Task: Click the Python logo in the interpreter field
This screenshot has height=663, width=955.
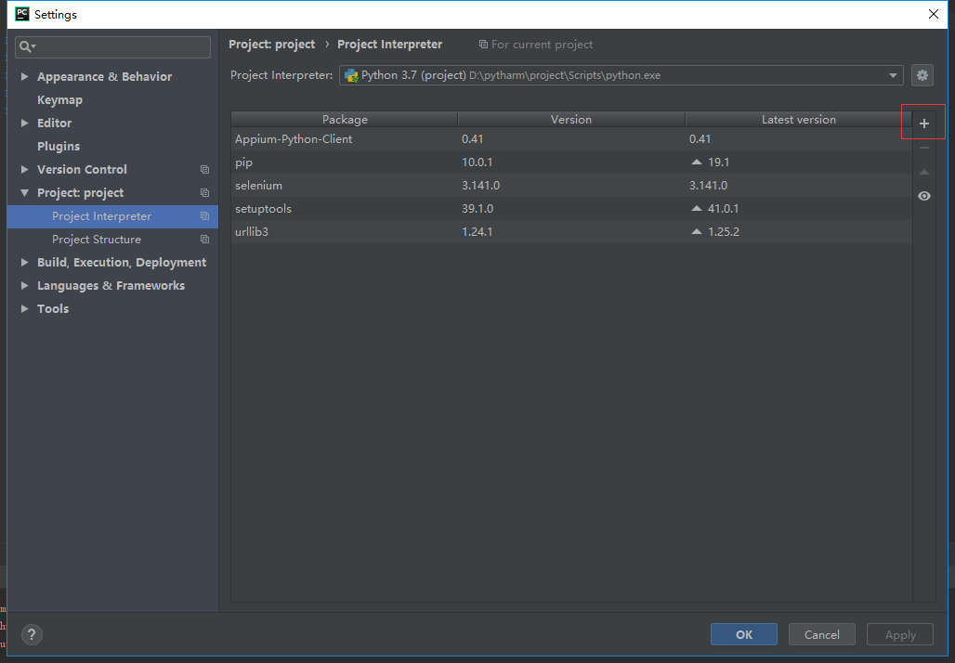Action: click(x=352, y=75)
